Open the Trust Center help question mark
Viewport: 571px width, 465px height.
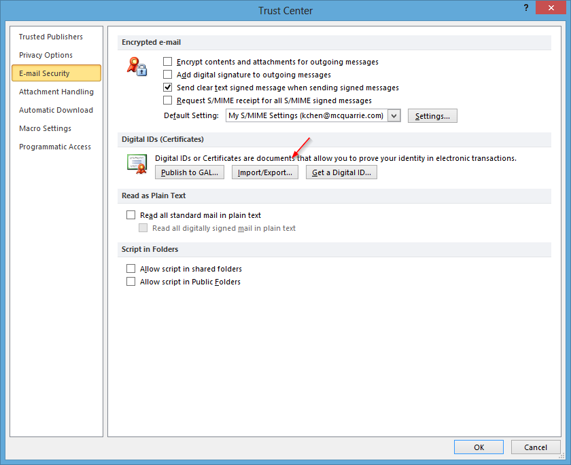526,8
